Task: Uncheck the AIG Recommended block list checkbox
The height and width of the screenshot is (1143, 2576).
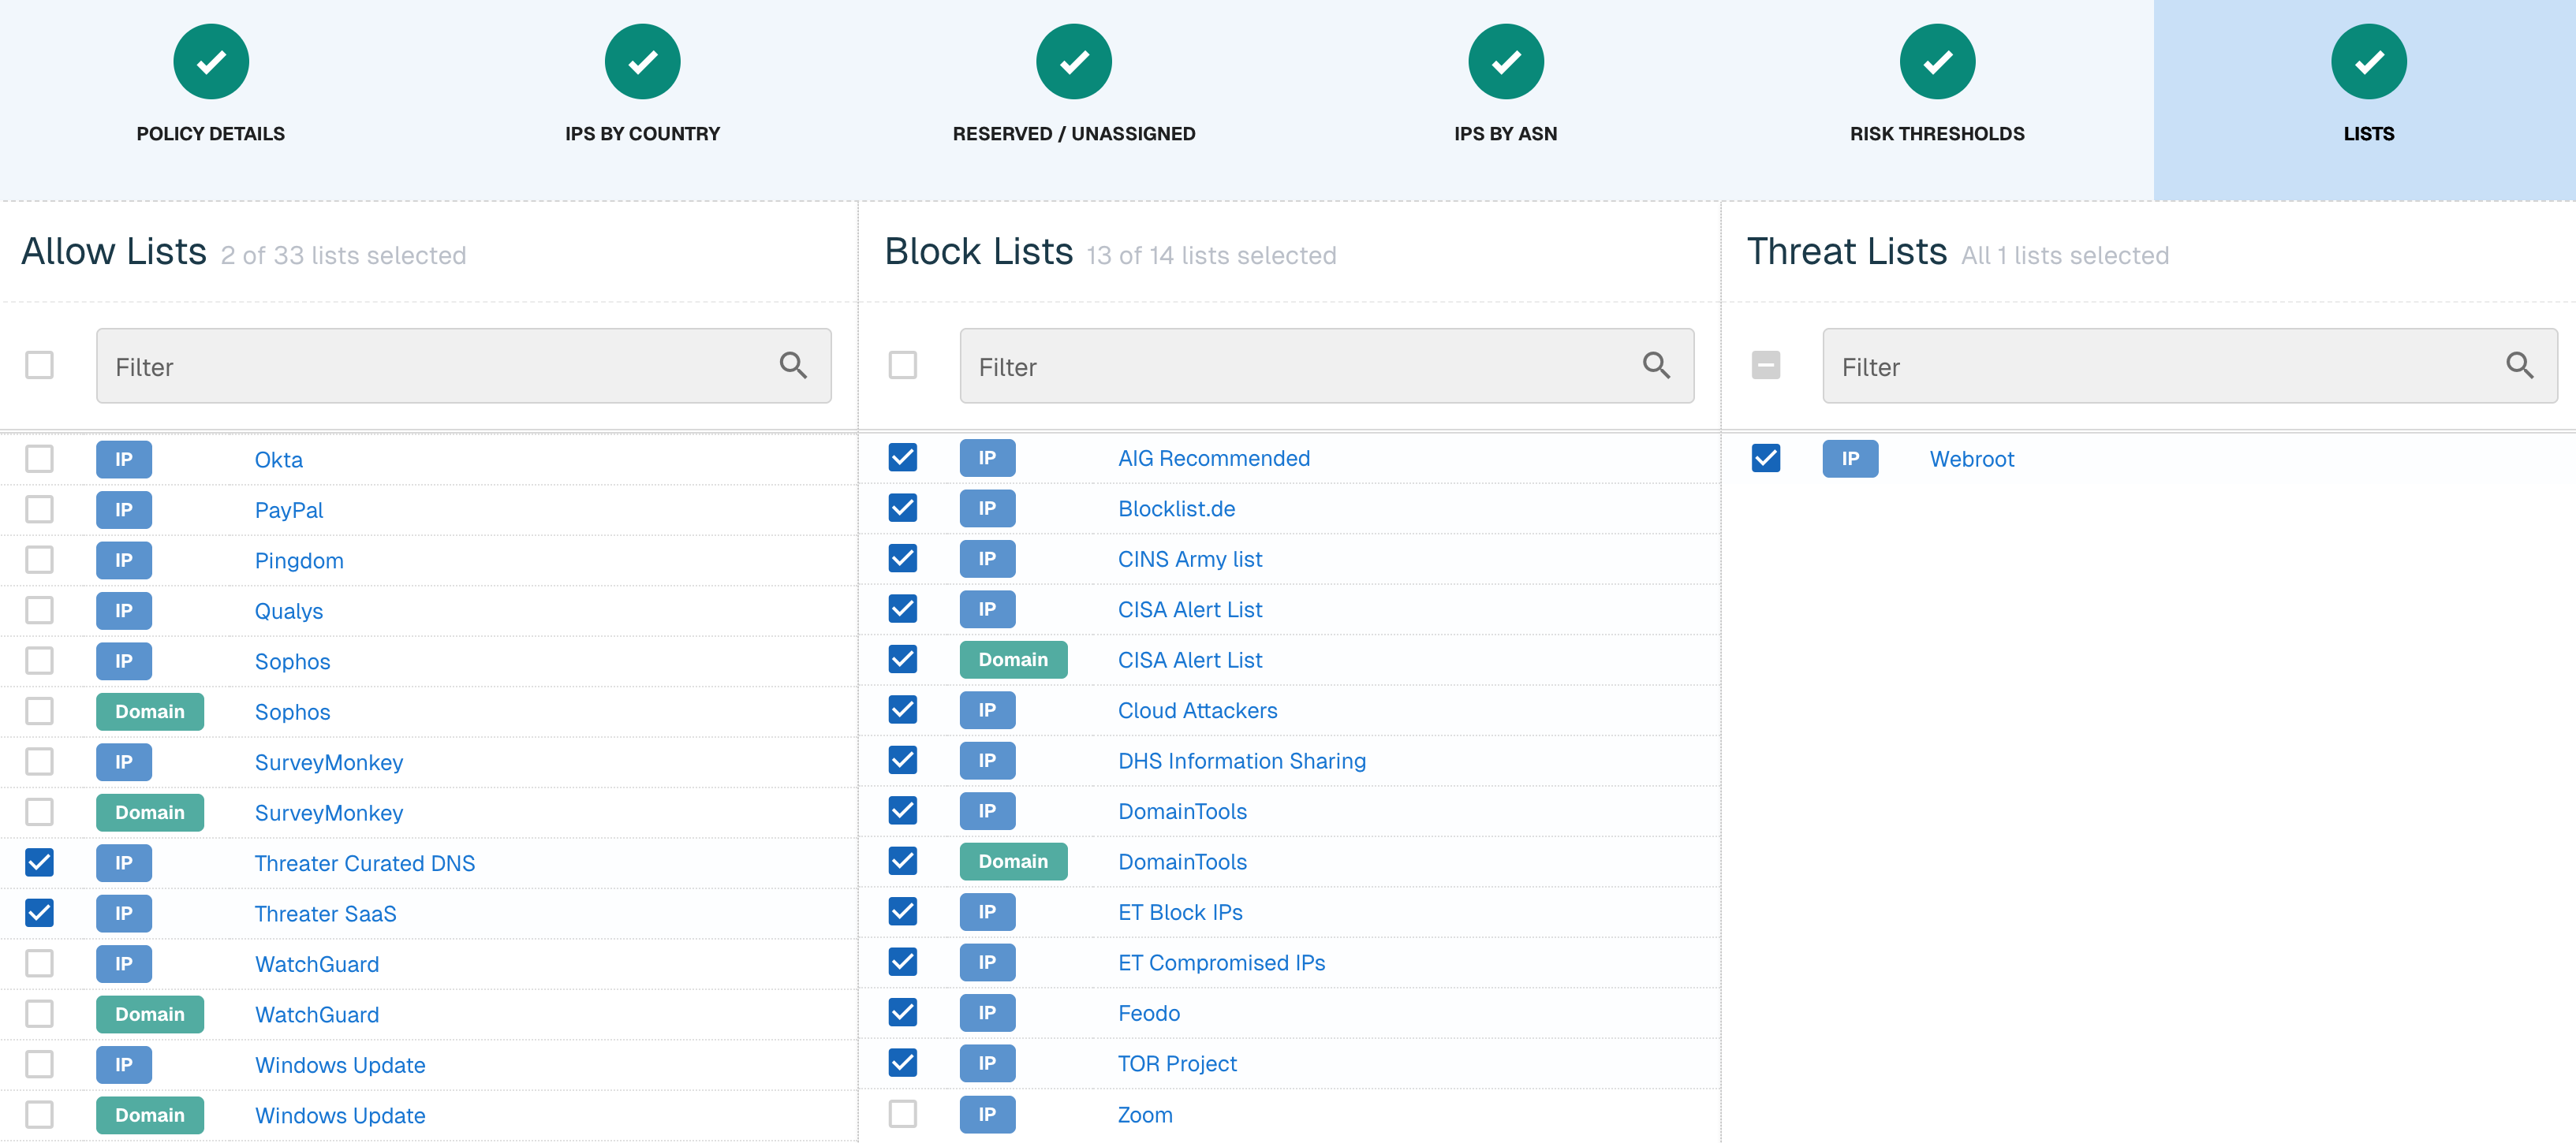Action: tap(902, 456)
